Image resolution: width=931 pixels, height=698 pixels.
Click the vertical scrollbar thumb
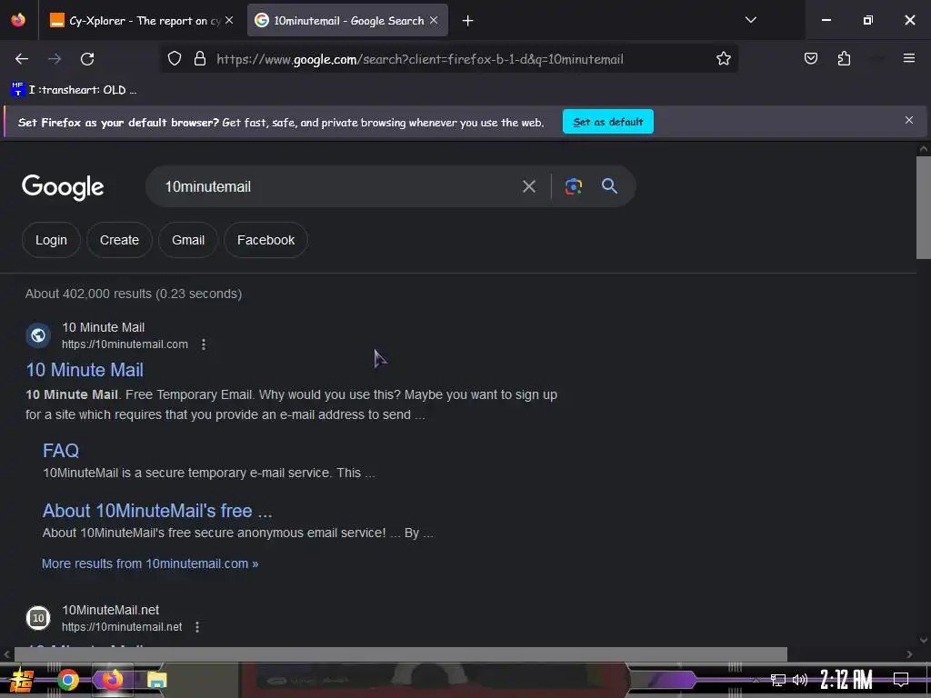[924, 207]
